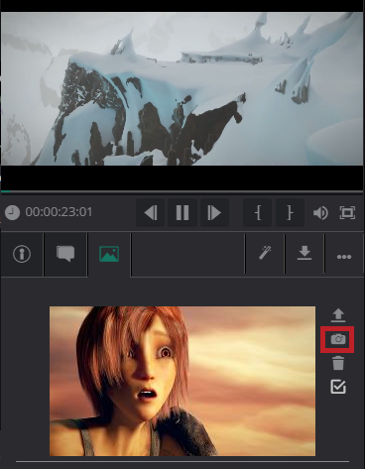Step forward one frame
Screen dimensions: 365x469
pos(214,212)
